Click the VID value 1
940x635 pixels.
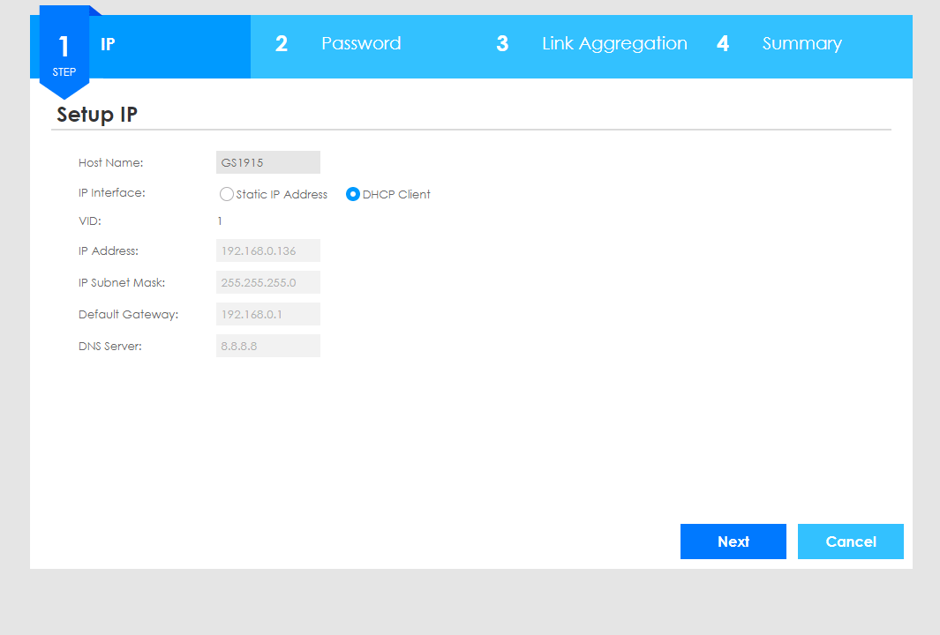coord(220,221)
